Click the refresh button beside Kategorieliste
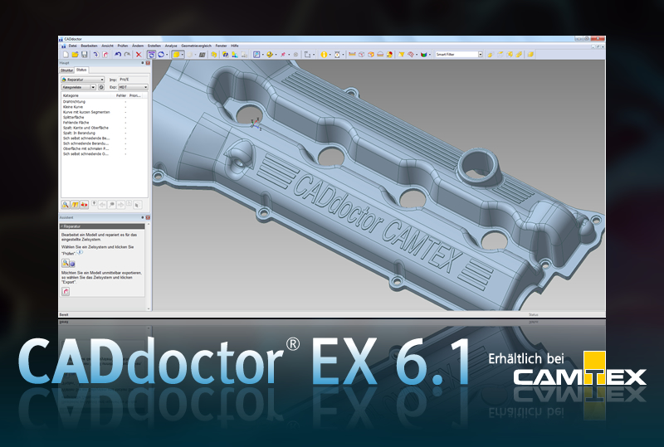Image resolution: width=664 pixels, height=447 pixels. [x=101, y=87]
